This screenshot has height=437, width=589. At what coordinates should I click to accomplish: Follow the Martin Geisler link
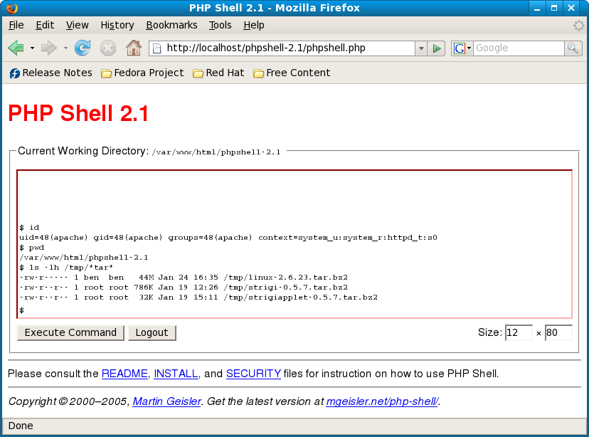[x=167, y=401]
